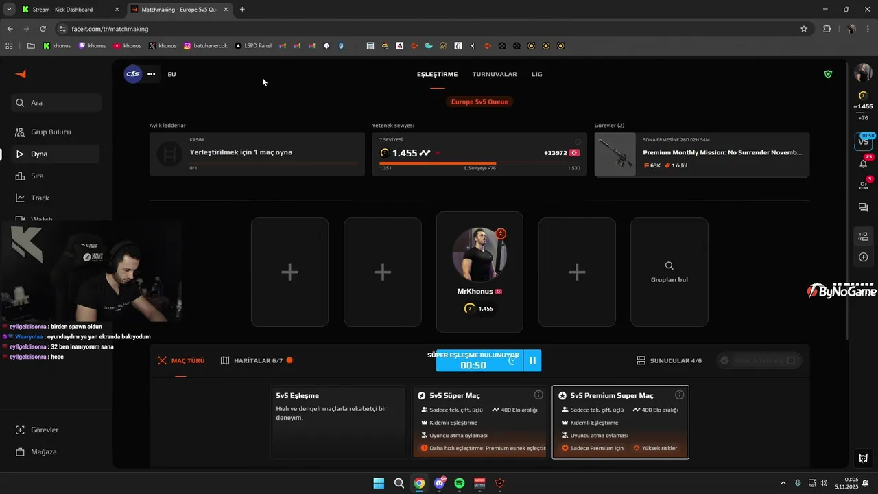Open the batuhanercok Instagram bookmark
Screen dimensions: 878x494
[204, 46]
